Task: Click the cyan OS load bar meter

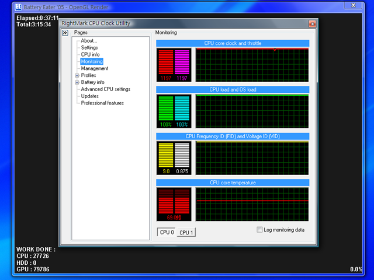Action: pos(182,108)
